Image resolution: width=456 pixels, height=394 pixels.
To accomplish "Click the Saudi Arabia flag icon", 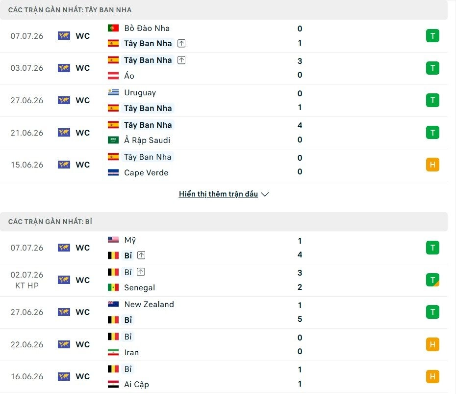I will [x=113, y=140].
